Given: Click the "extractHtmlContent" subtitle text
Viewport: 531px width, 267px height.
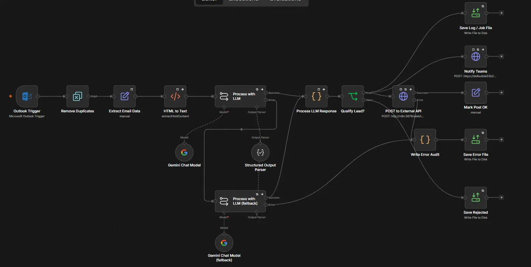Looking at the screenshot, I should tap(175, 116).
